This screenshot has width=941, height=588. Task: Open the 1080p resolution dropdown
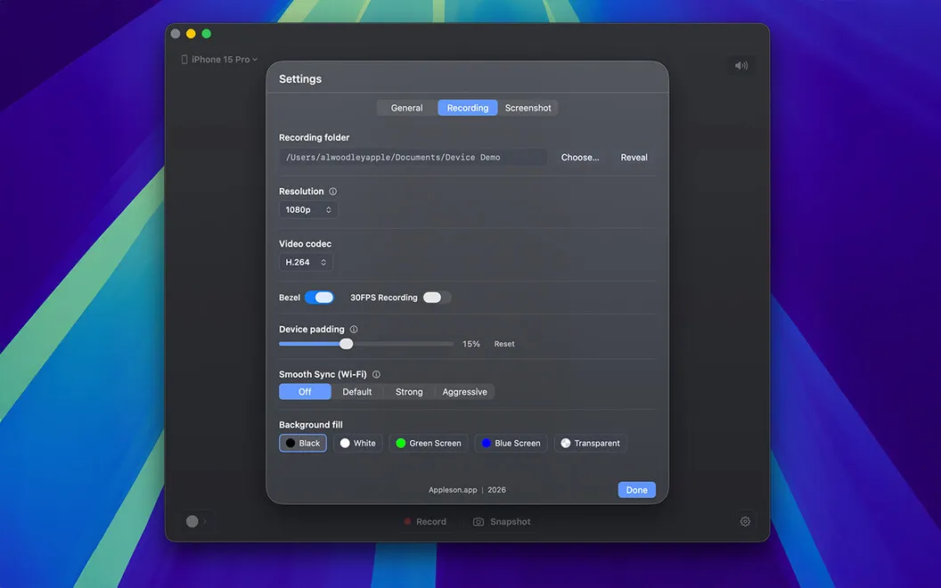[x=307, y=210]
